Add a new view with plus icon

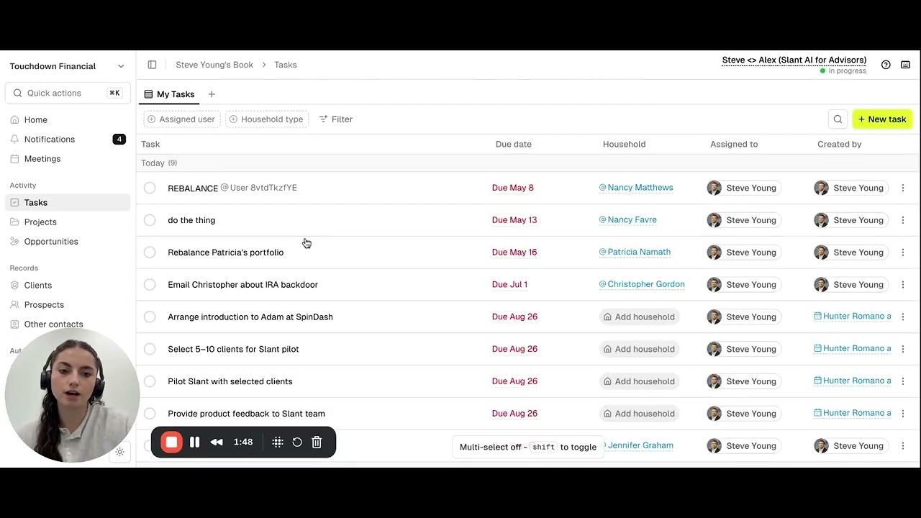click(212, 94)
